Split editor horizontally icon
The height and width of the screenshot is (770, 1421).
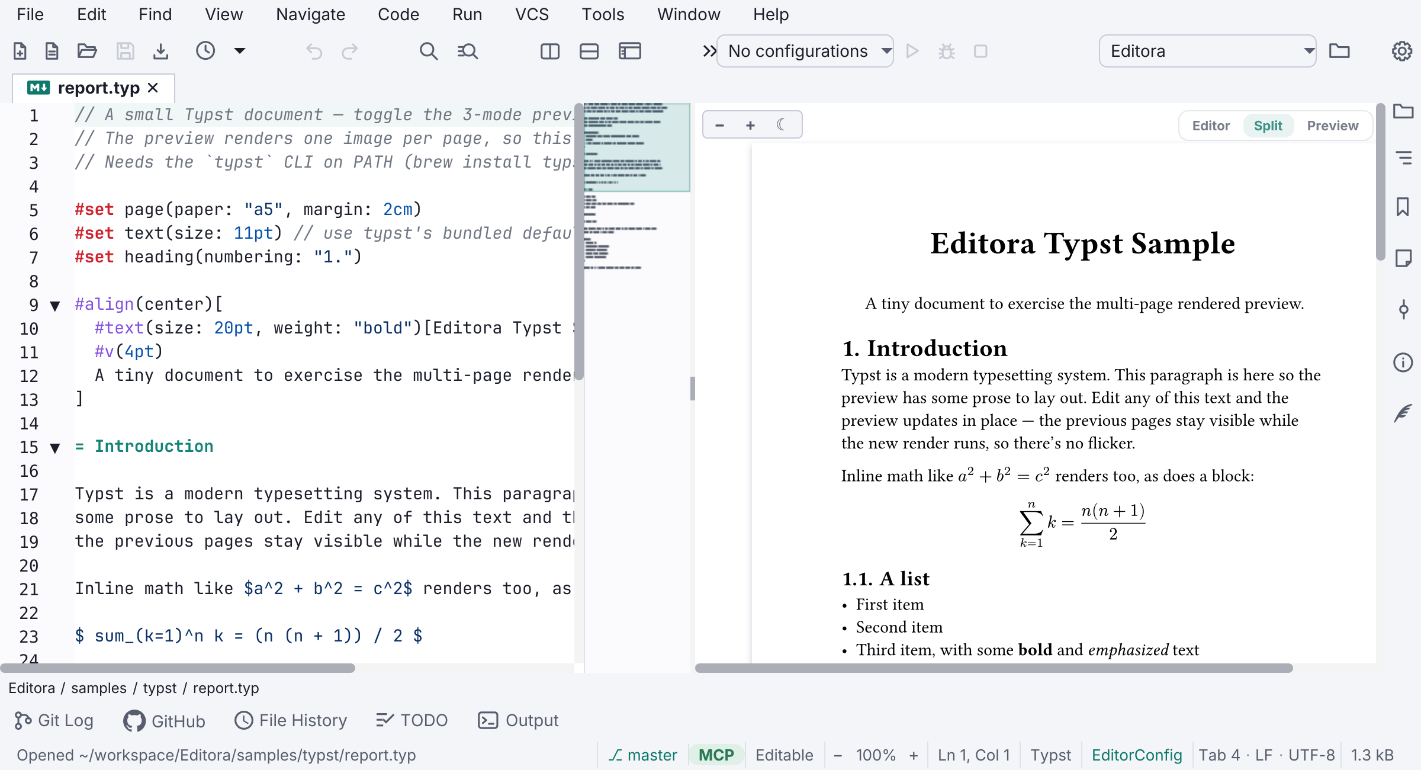coord(589,52)
